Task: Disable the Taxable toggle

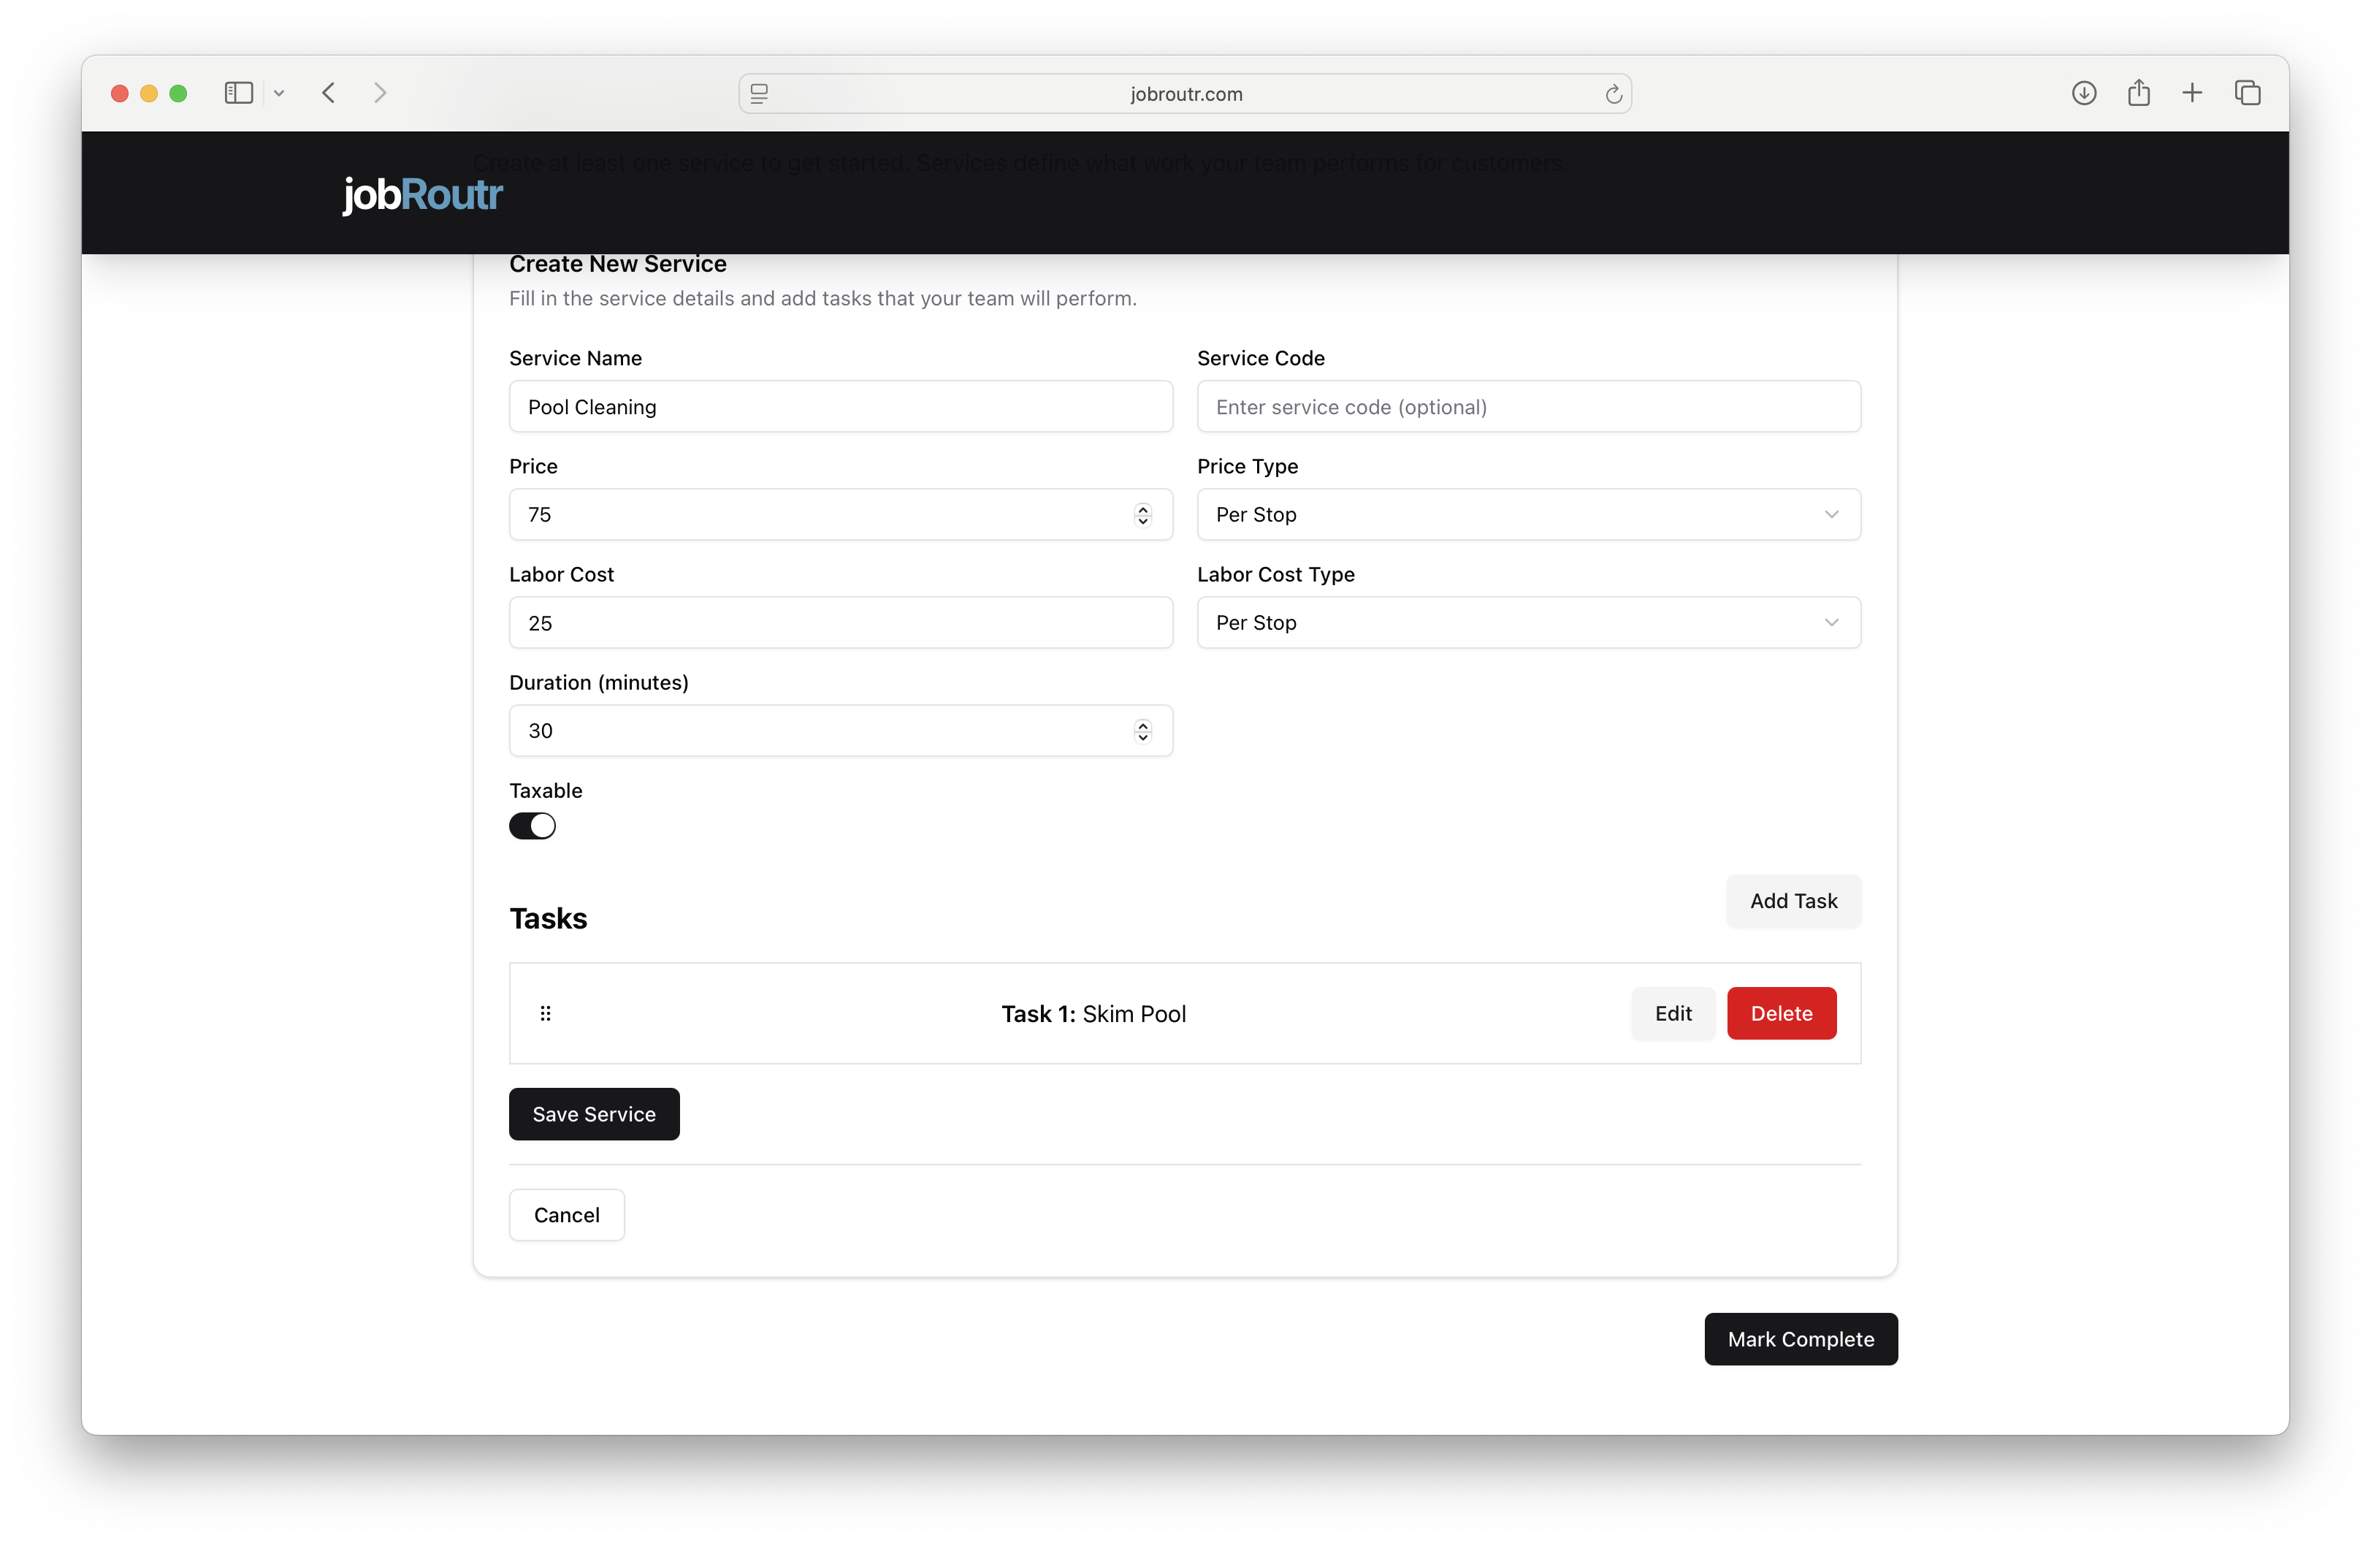Action: pos(532,826)
